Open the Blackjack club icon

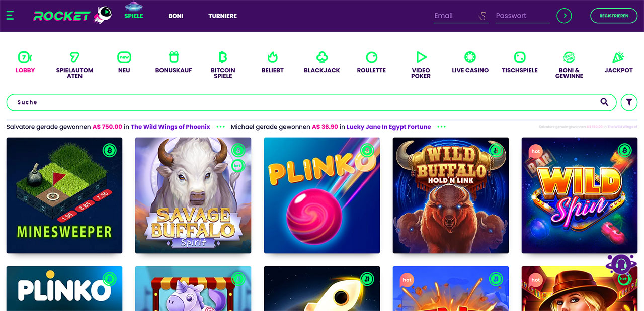pyautogui.click(x=322, y=57)
